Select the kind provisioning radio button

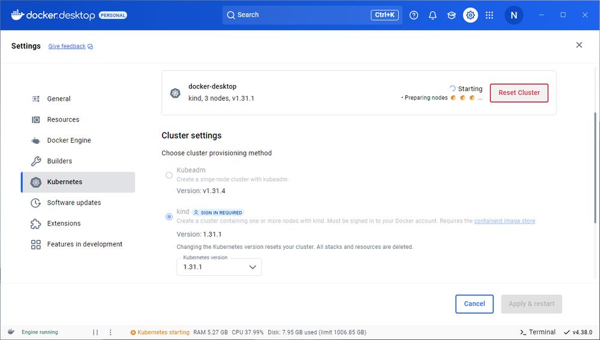coord(169,216)
